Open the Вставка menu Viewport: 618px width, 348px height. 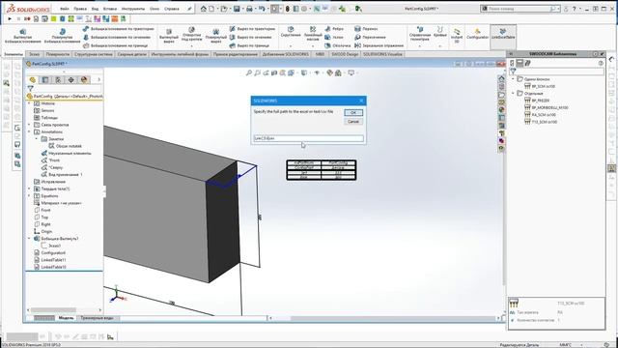109,9
